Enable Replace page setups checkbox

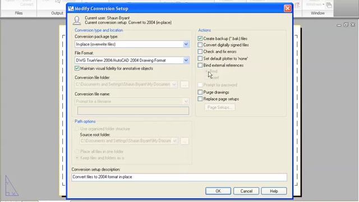pyautogui.click(x=200, y=99)
